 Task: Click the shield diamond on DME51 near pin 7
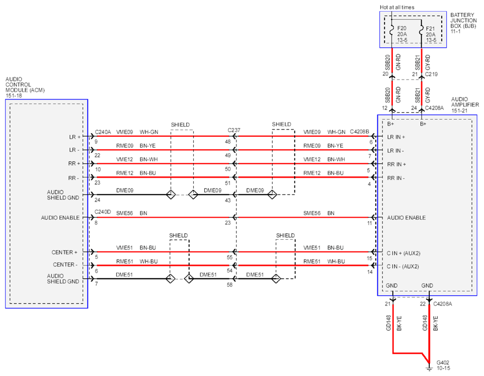(x=171, y=279)
